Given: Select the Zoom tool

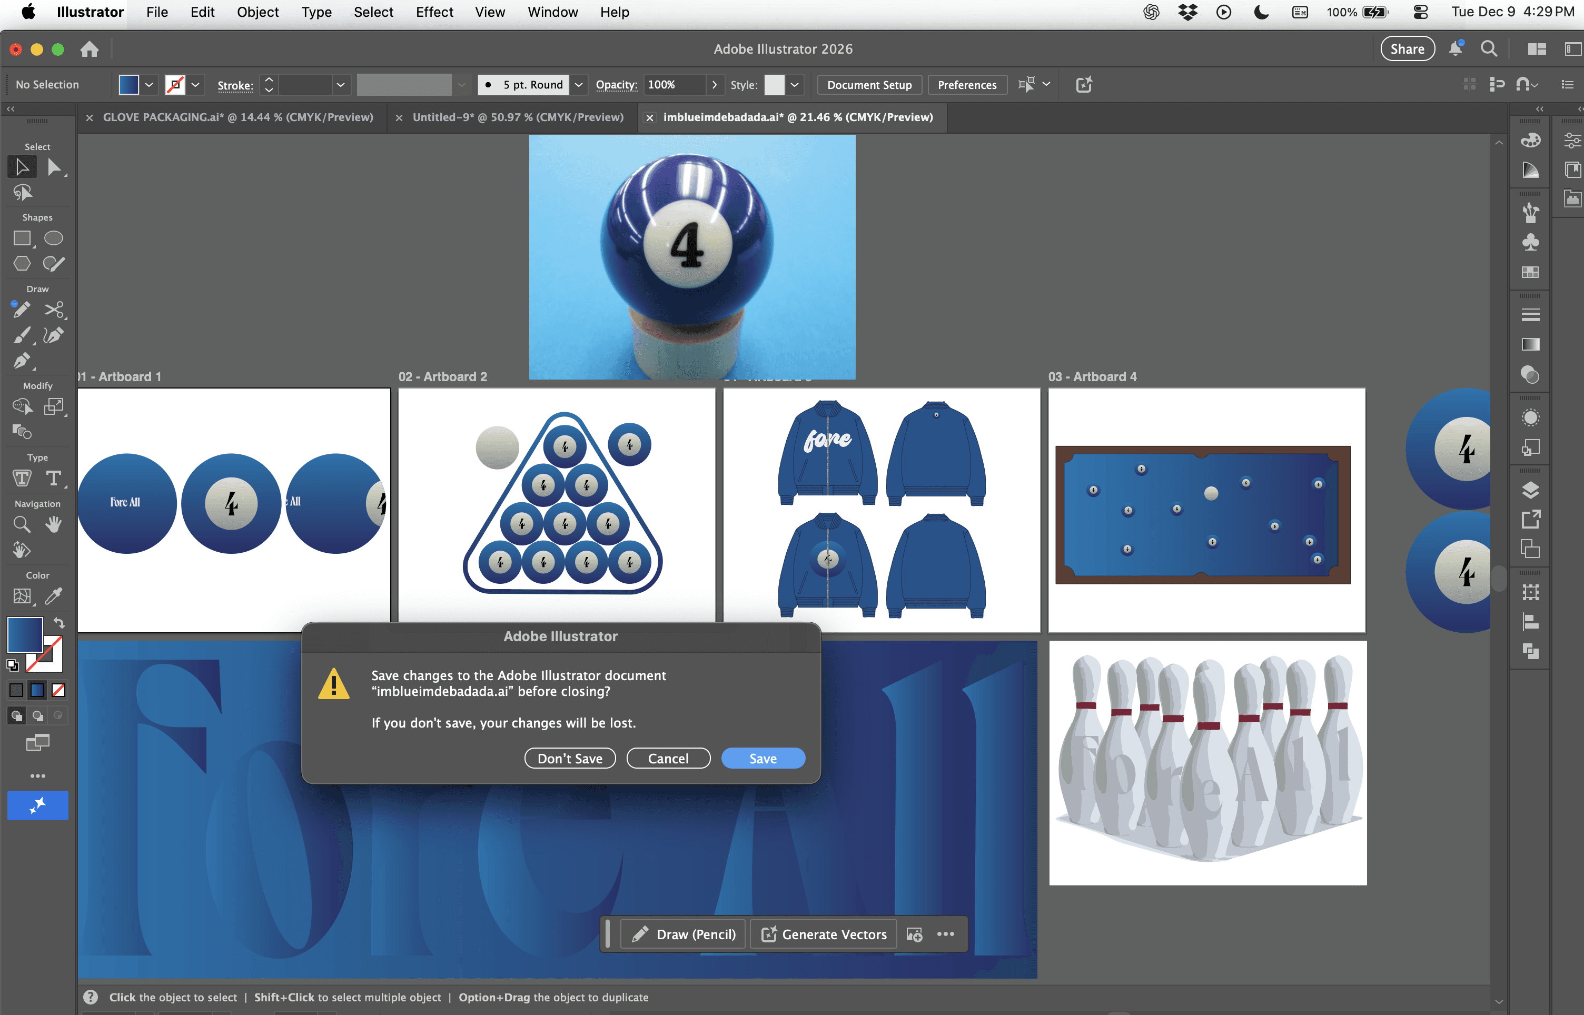Looking at the screenshot, I should coord(22,525).
